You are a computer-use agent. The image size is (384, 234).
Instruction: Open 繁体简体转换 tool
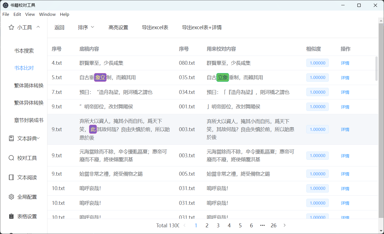point(29,86)
